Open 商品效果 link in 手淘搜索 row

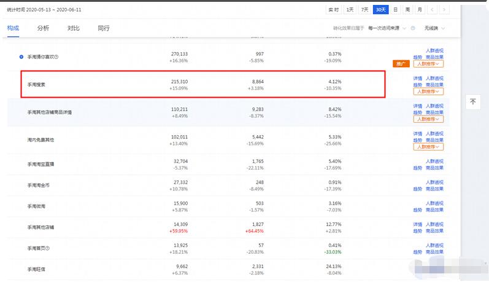coord(435,85)
